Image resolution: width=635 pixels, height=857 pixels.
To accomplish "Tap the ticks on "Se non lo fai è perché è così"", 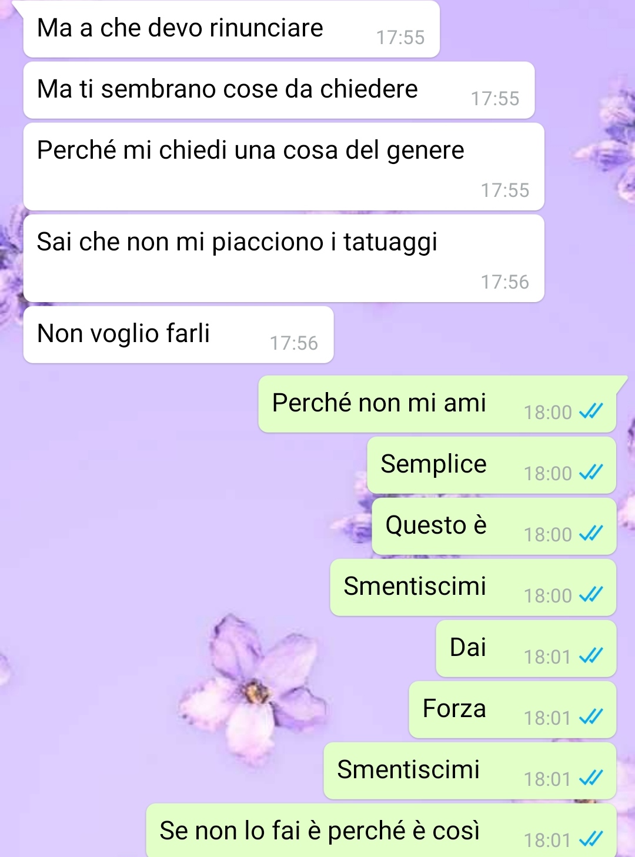I will point(591,839).
